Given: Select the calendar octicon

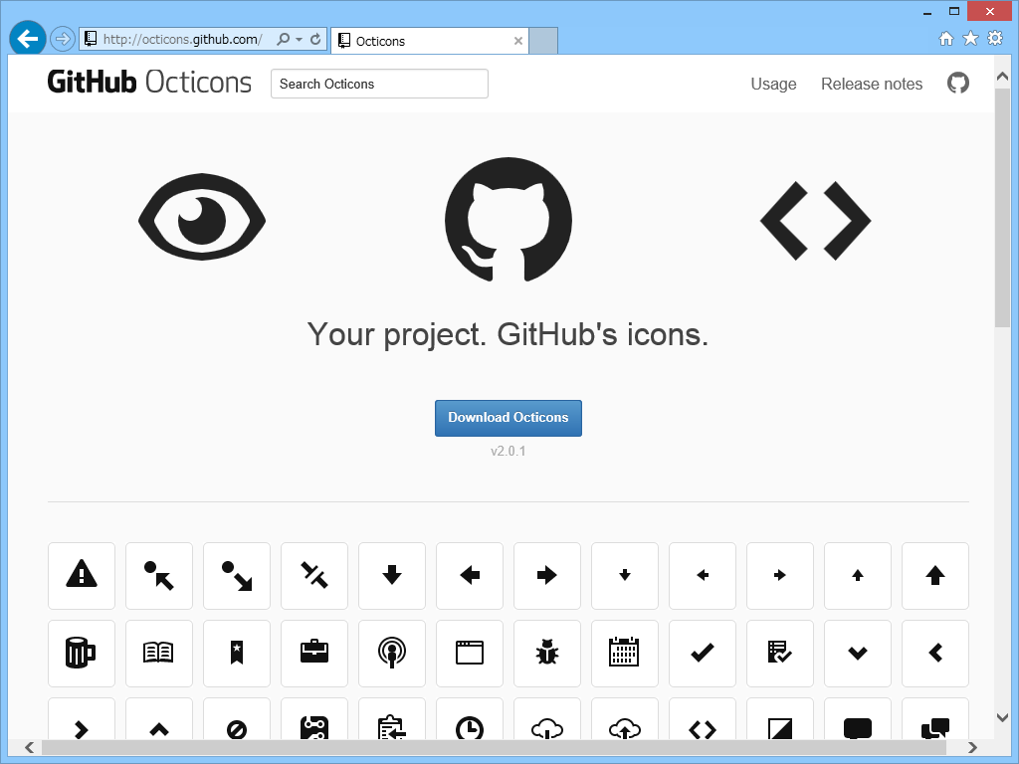Looking at the screenshot, I should pyautogui.click(x=625, y=654).
